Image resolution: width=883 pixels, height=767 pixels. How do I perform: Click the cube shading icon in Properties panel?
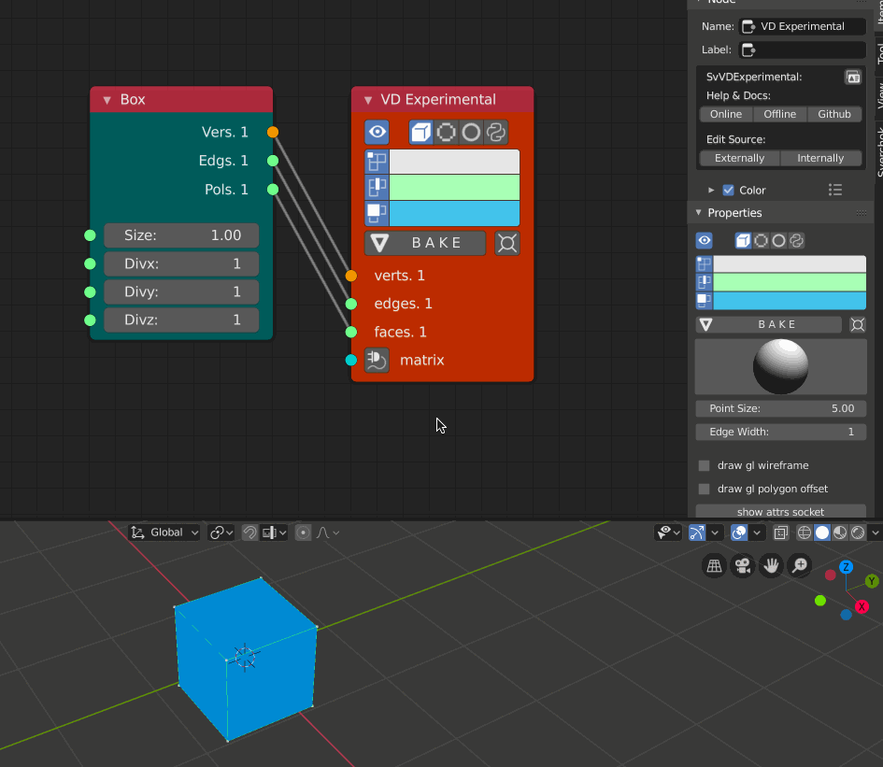coord(743,241)
